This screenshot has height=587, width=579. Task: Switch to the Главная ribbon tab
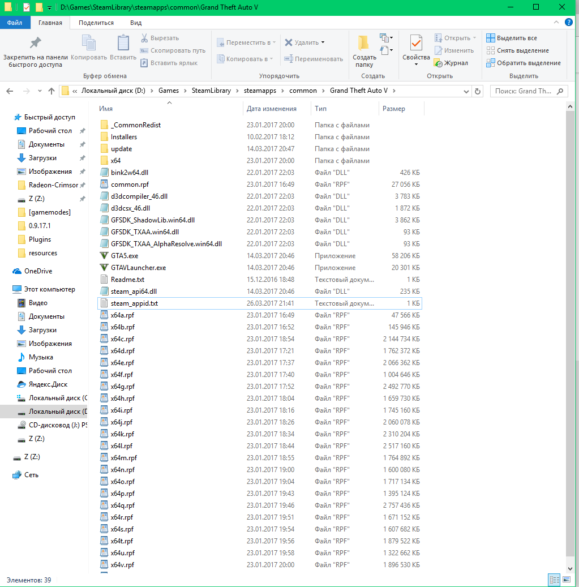pos(50,23)
